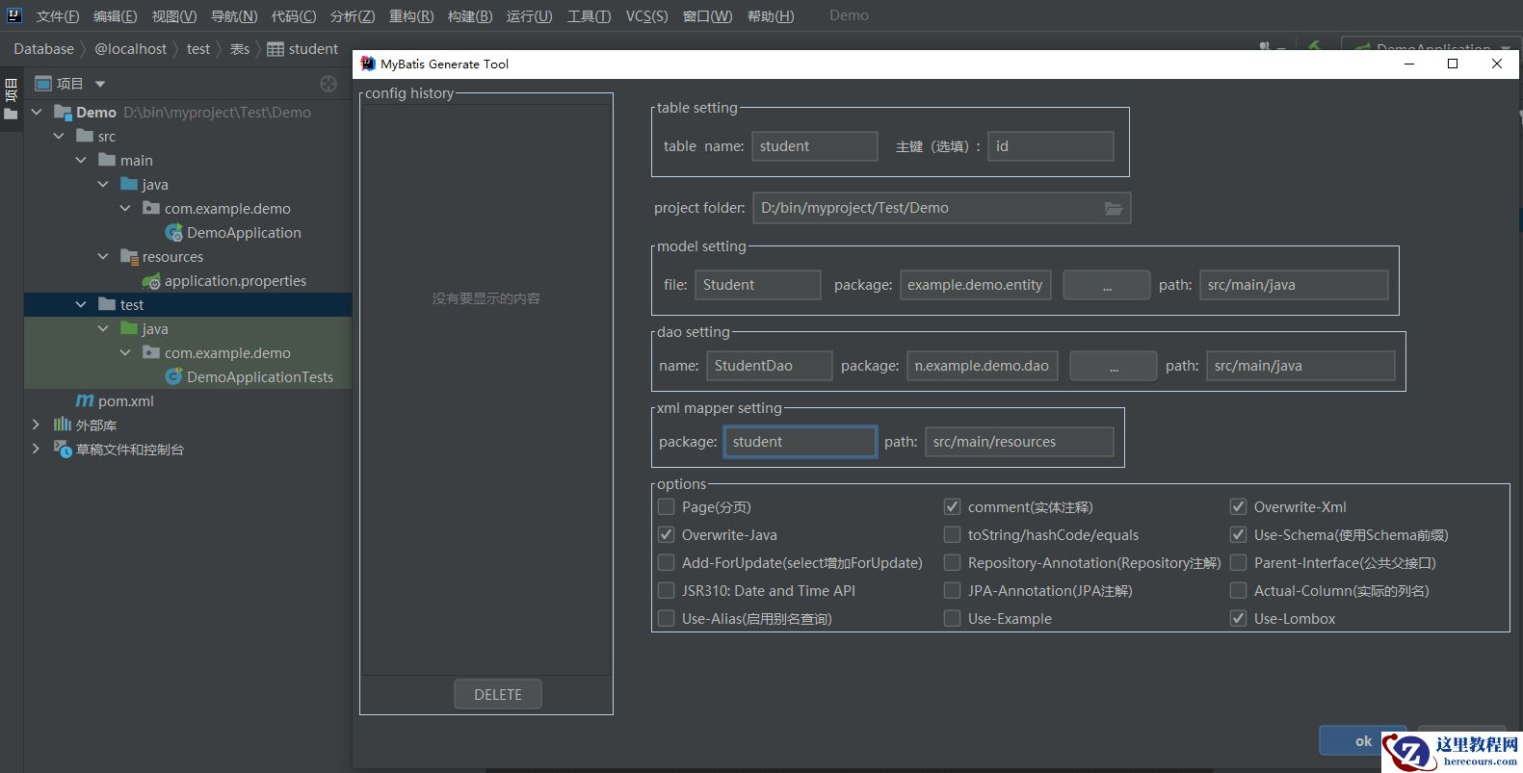Click the main java source folder icon
This screenshot has width=1523, height=773.
129,184
